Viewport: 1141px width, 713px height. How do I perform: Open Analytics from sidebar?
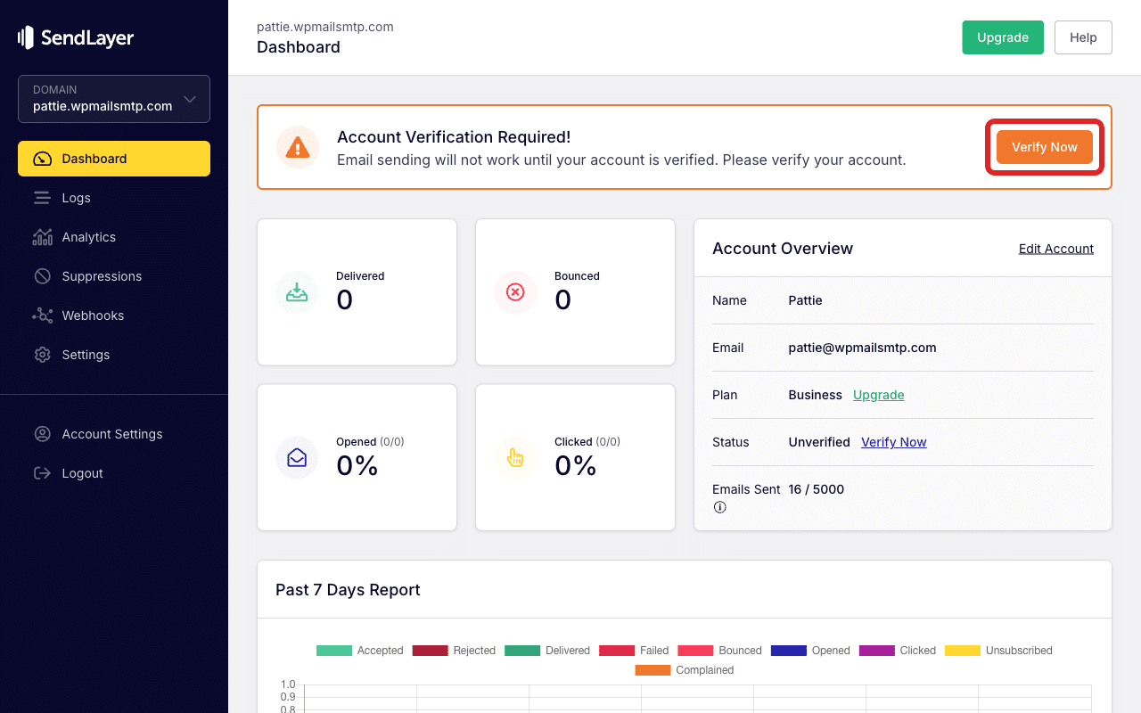click(x=114, y=237)
